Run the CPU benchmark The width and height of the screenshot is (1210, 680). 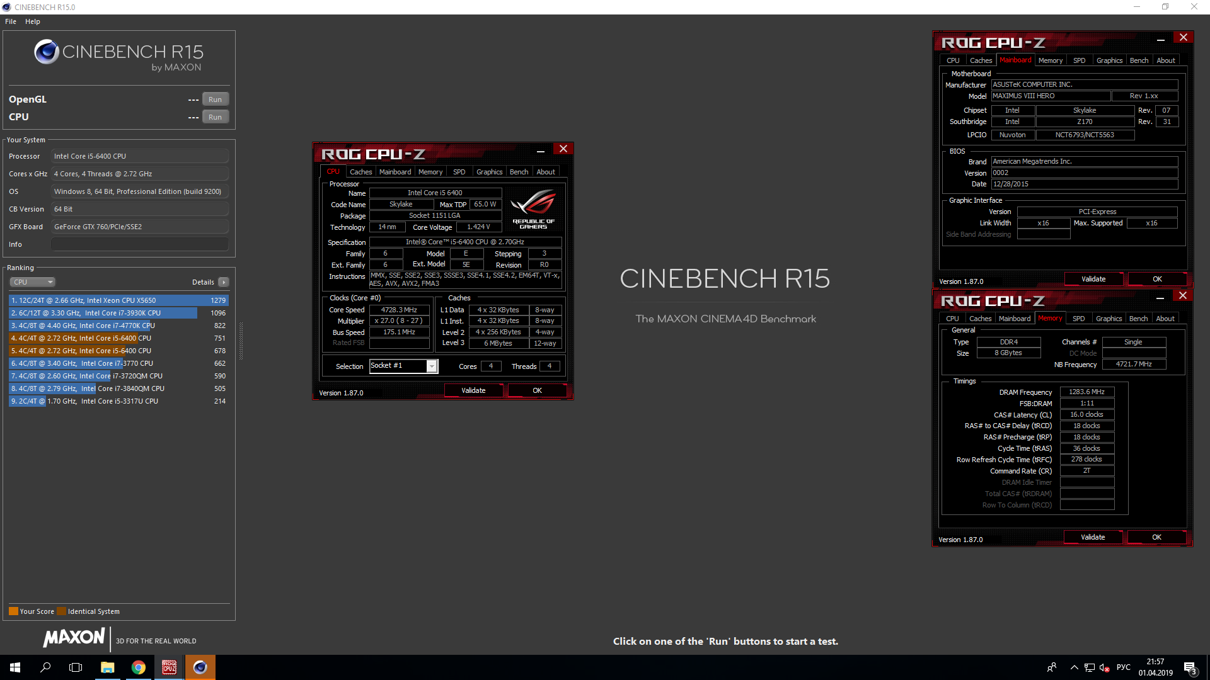coord(216,117)
